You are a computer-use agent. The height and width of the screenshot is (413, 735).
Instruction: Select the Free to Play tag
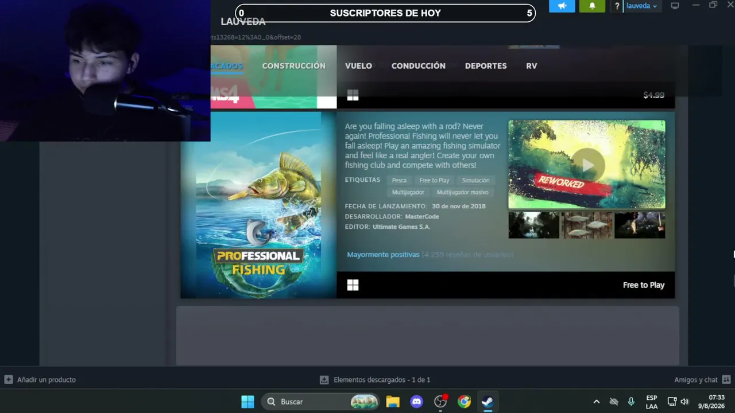pyautogui.click(x=434, y=180)
